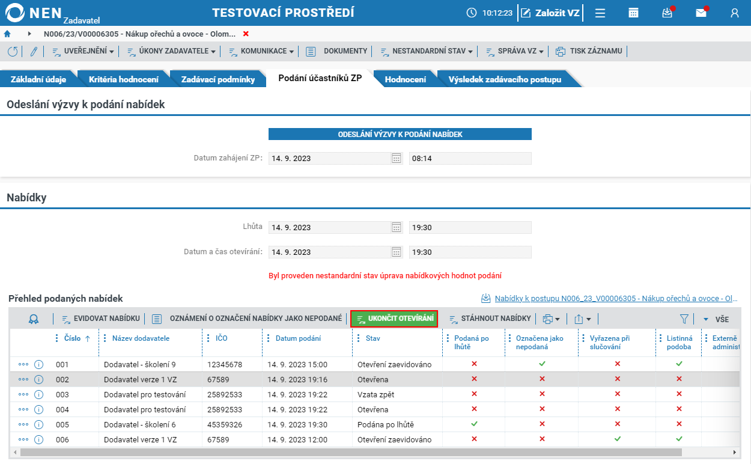The height and width of the screenshot is (464, 751).
Task: Open info icon for offer 006
Action: pos(39,439)
